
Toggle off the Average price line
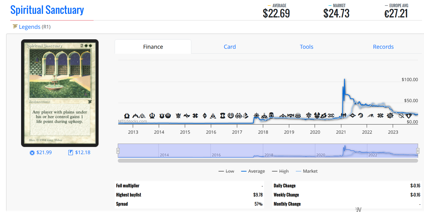coord(256,171)
